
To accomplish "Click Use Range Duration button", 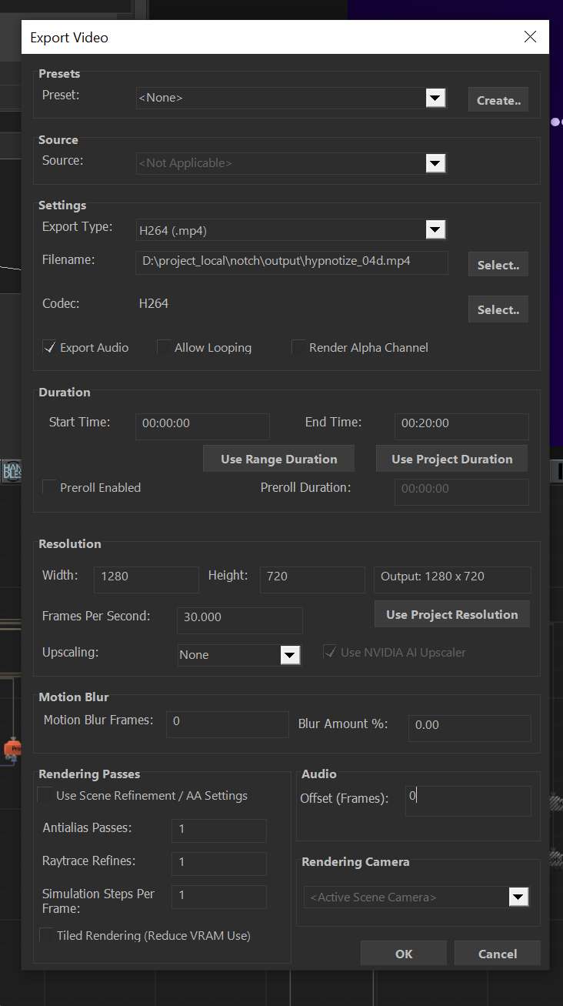I will (278, 459).
